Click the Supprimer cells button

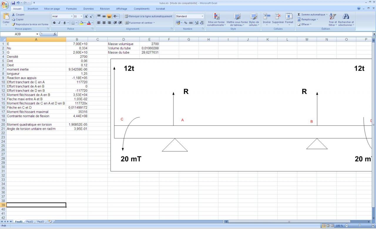(x=278, y=20)
